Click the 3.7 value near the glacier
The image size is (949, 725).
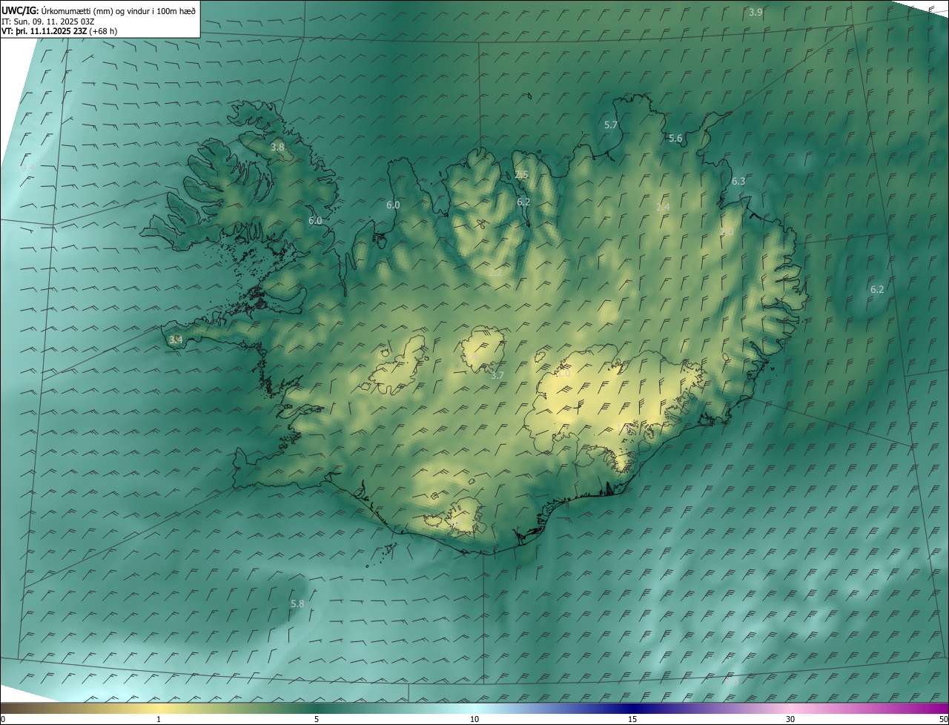pos(497,375)
